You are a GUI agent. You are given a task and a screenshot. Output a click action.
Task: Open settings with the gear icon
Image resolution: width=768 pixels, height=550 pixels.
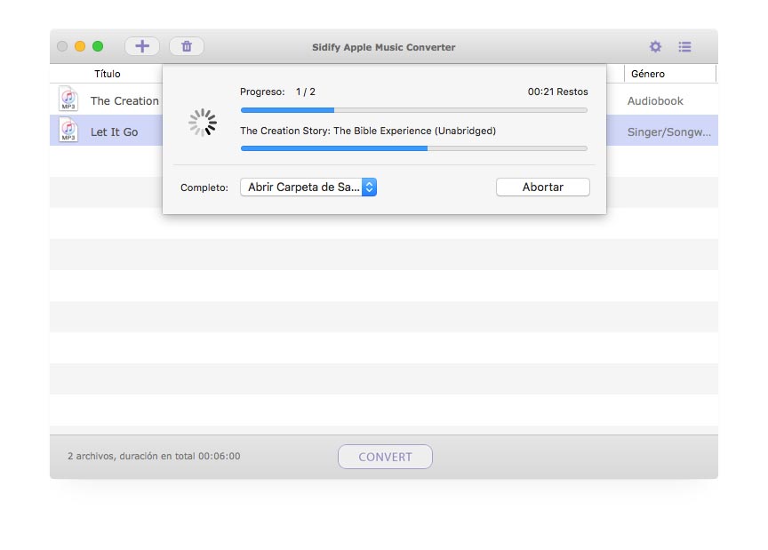click(655, 46)
